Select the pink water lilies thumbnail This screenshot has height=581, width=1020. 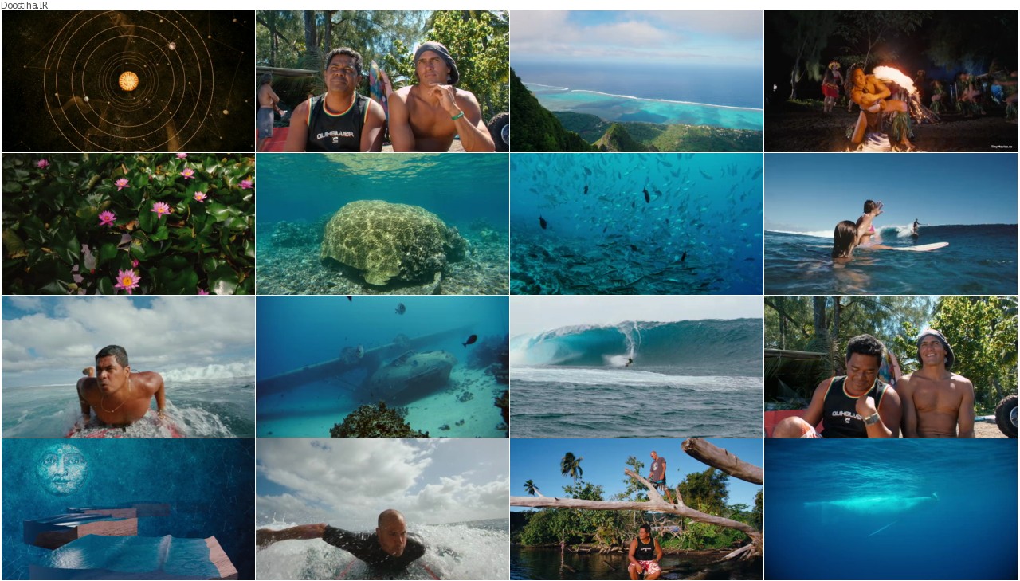128,224
